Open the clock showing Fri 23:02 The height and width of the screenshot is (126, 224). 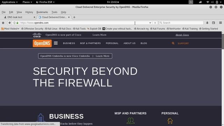(113, 2)
